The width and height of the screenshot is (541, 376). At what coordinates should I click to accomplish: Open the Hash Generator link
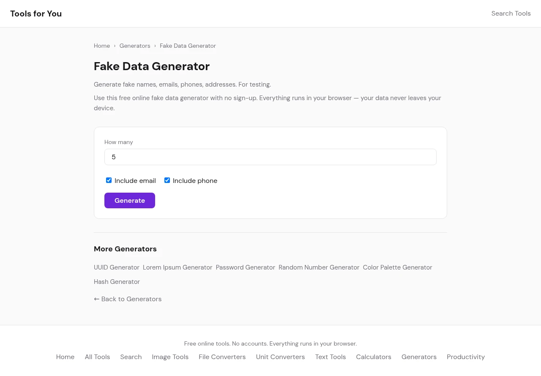tap(117, 282)
